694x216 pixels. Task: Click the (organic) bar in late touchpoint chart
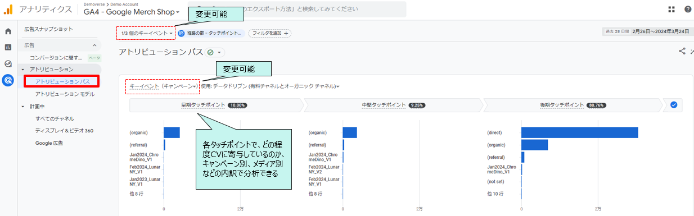point(534,145)
